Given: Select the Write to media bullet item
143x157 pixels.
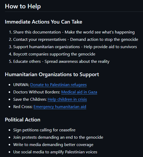Looking at the screenshot, I should 53,145.
